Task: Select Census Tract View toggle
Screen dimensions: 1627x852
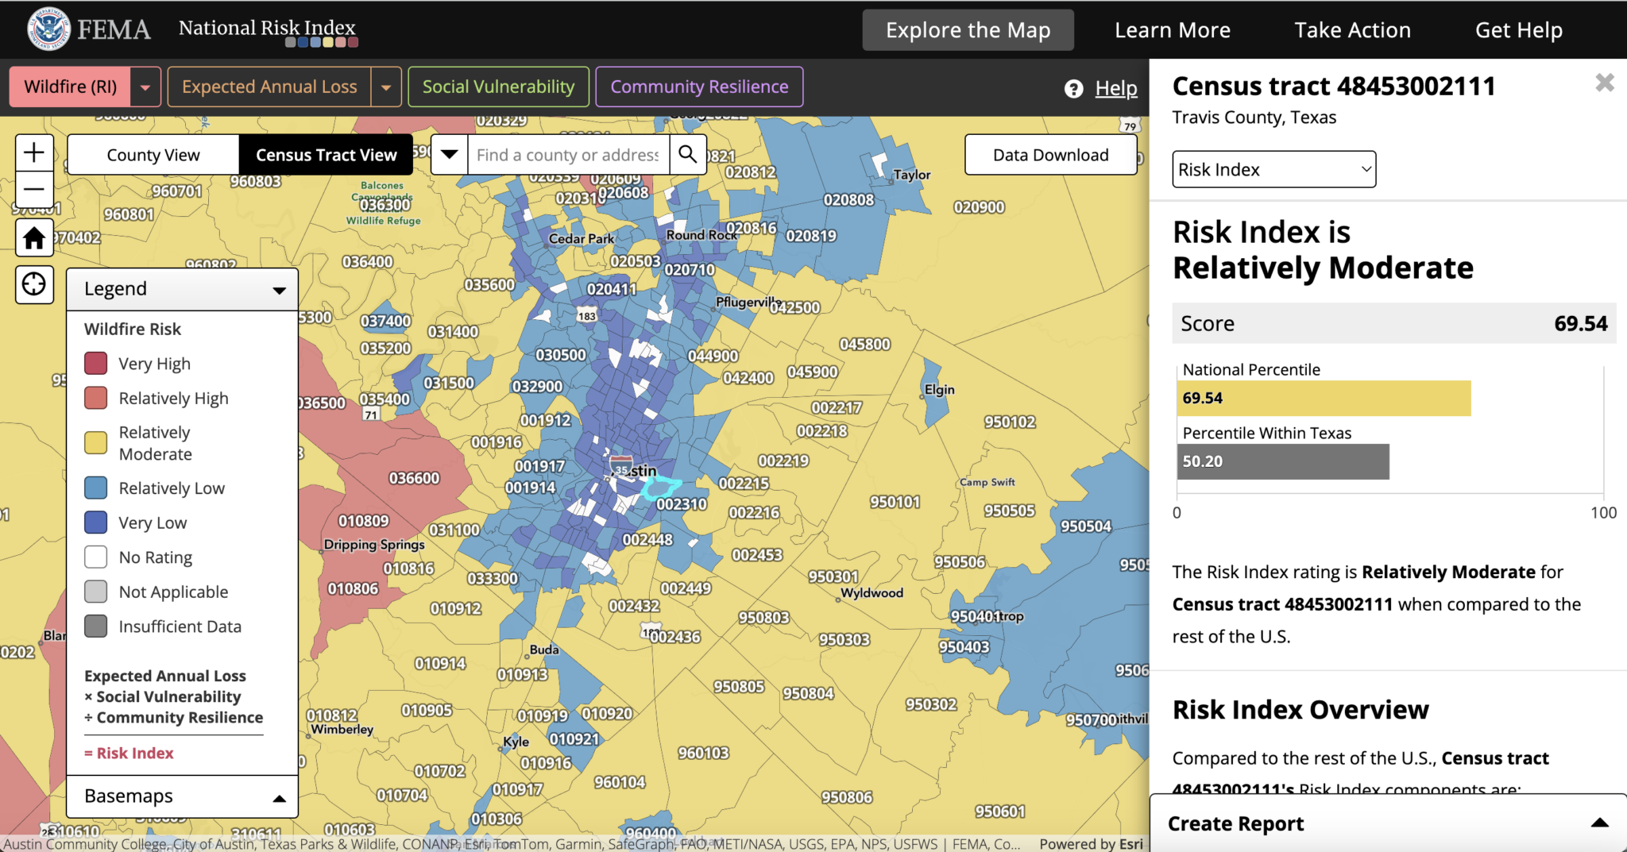Action: point(326,155)
